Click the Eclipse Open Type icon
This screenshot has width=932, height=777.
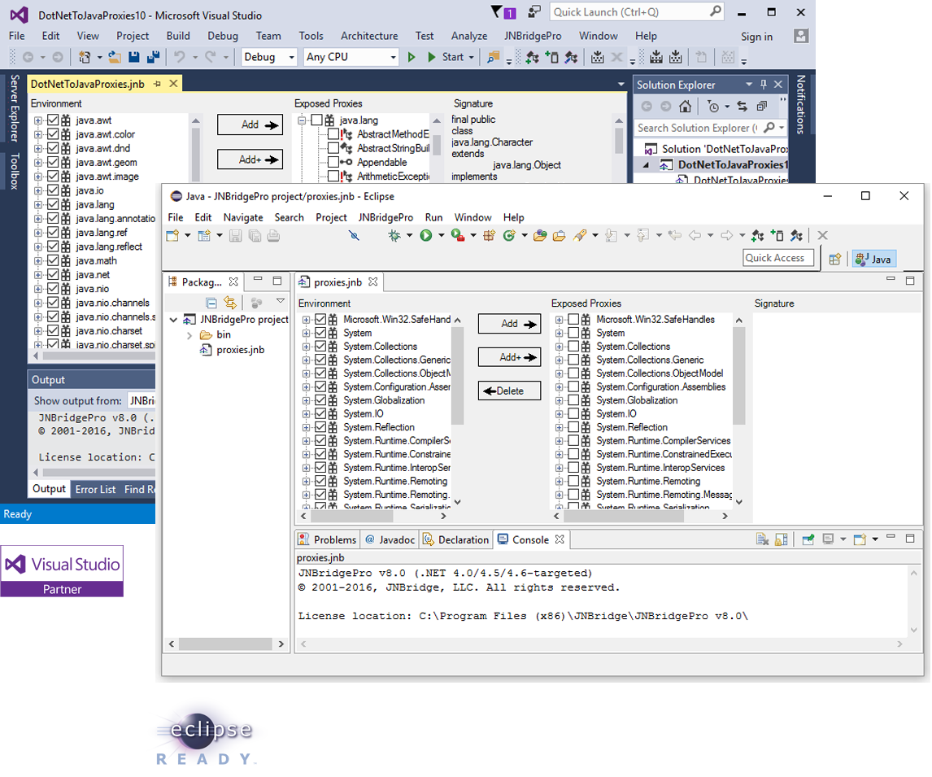[540, 236]
